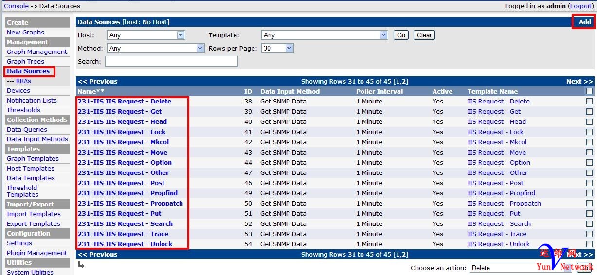Click the Add data source link
Image resolution: width=597 pixels, height=275 pixels.
coord(584,22)
